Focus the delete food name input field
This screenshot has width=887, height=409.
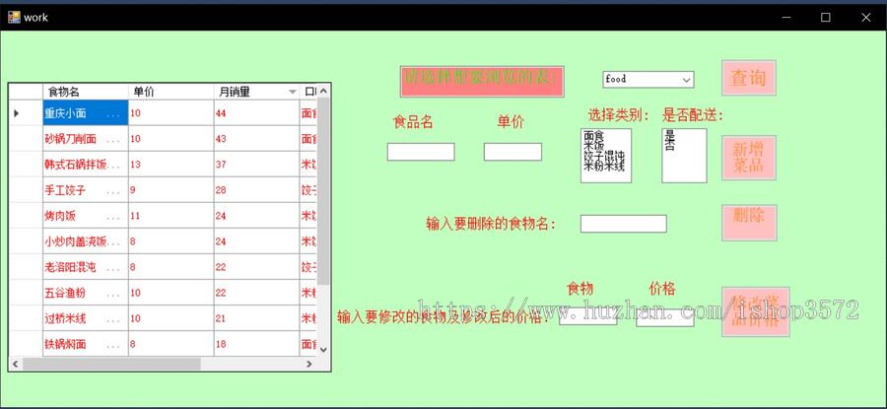[x=624, y=224]
